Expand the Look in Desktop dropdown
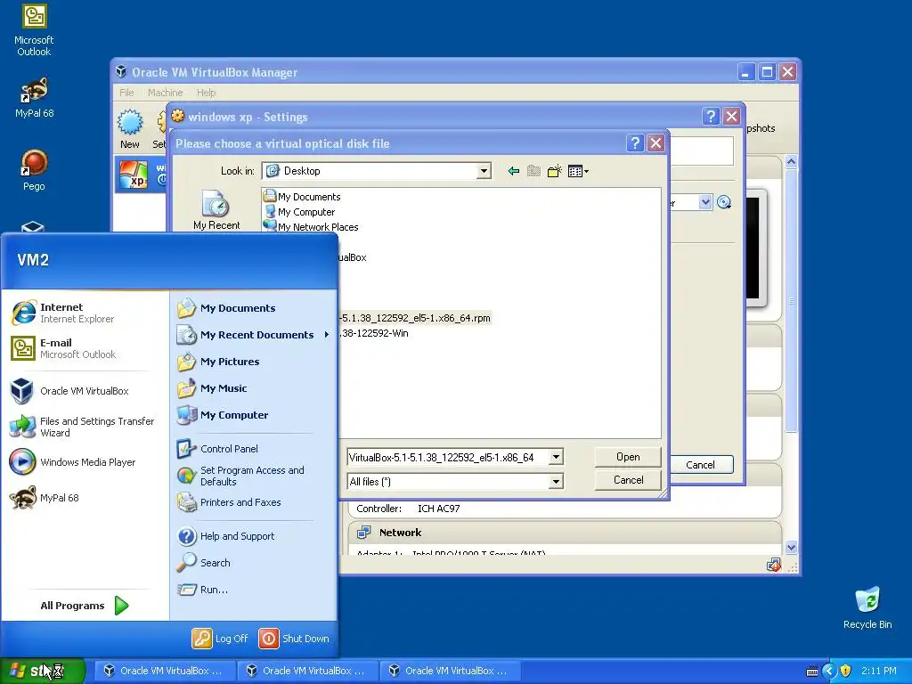The width and height of the screenshot is (912, 684). coord(484,171)
